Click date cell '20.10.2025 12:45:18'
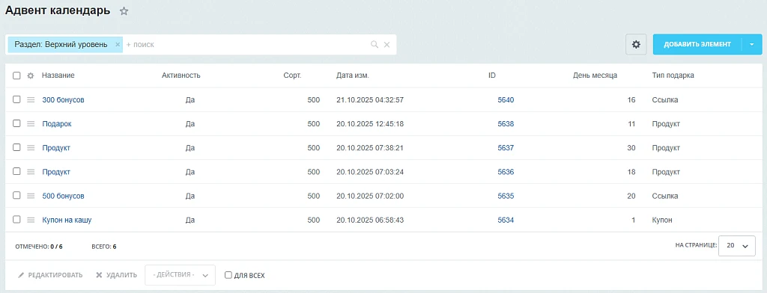The image size is (767, 293). pyautogui.click(x=370, y=124)
